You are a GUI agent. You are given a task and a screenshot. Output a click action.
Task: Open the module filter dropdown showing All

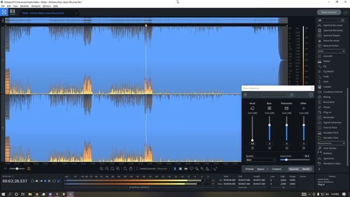(x=328, y=20)
